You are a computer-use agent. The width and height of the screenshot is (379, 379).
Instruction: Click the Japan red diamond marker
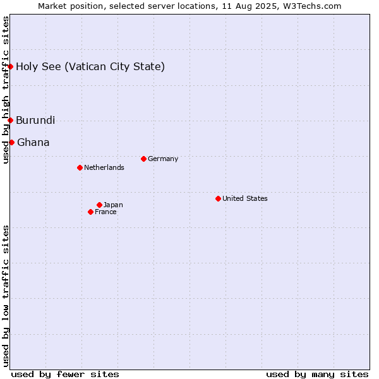[x=99, y=205]
